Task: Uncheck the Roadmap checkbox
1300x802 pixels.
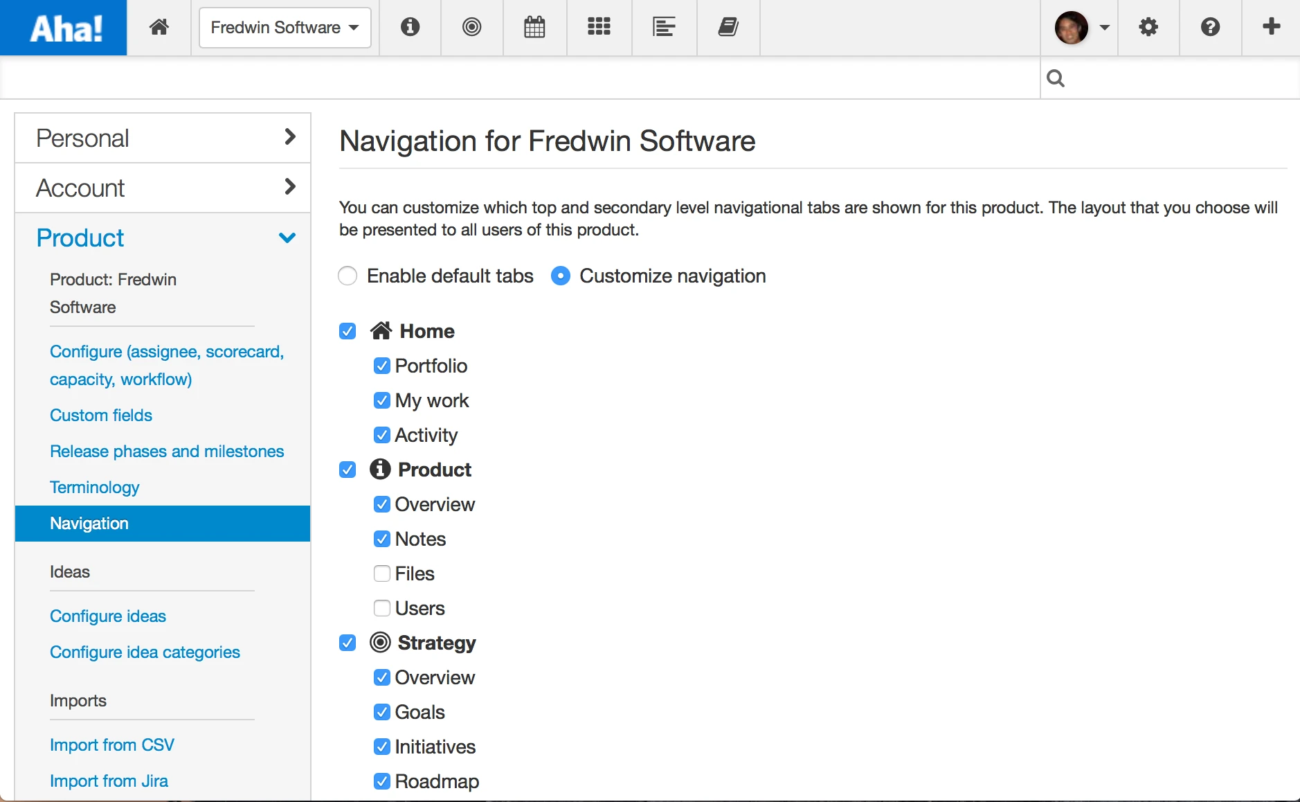Action: (x=382, y=781)
